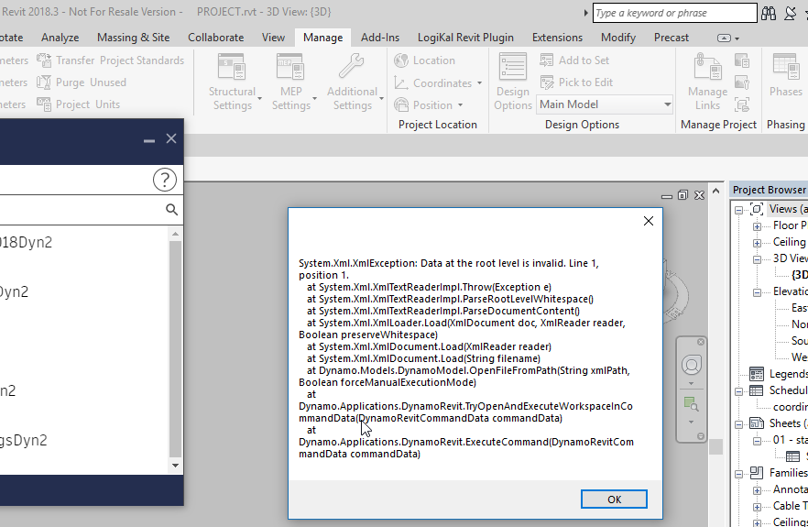Click Project Location panel title
The image size is (808, 527).
click(438, 125)
